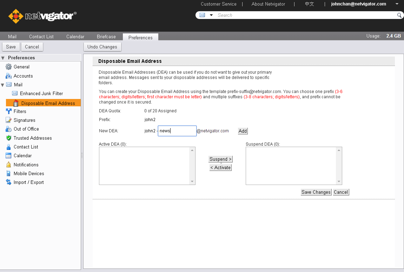Click the Active DEA list scrollbar

coord(192,166)
